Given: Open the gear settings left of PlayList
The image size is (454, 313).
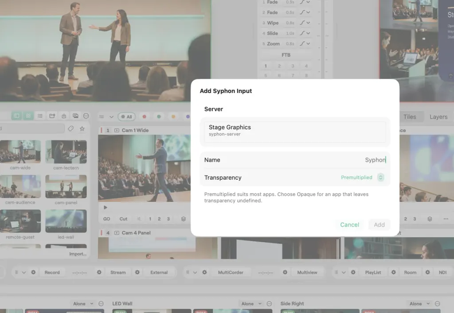Looking at the screenshot, I should pos(353,272).
